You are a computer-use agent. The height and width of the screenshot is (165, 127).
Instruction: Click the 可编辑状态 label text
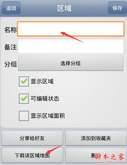(x=45, y=99)
